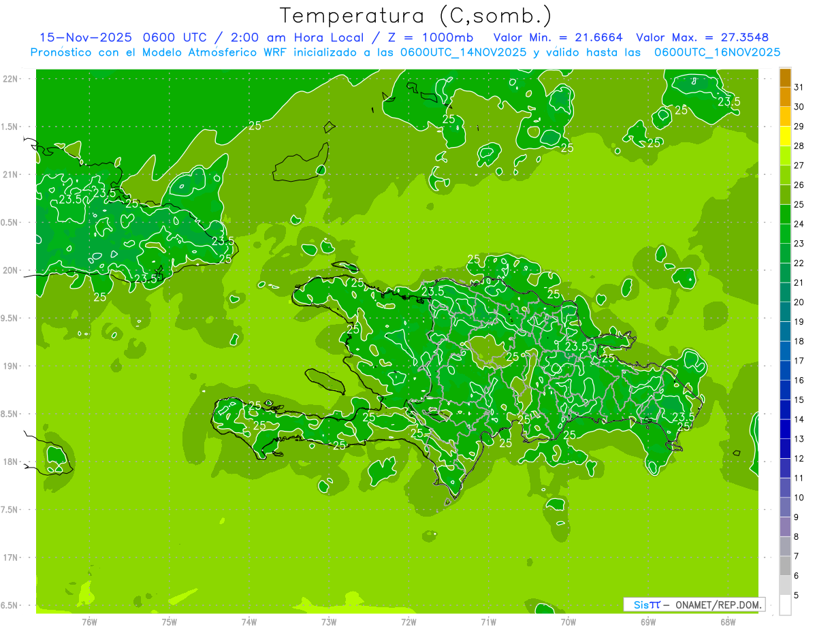Viewport: 817px width, 631px height.
Task: Click the "5" label on the color scale
Action: tap(797, 596)
